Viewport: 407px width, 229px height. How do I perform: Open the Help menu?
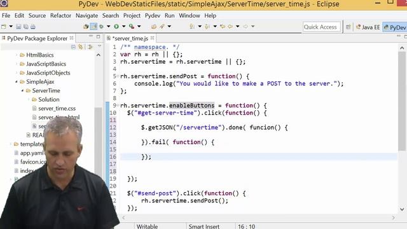(210, 15)
